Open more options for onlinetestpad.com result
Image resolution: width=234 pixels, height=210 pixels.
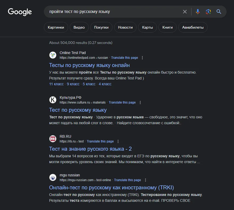pyautogui.click(x=142, y=58)
